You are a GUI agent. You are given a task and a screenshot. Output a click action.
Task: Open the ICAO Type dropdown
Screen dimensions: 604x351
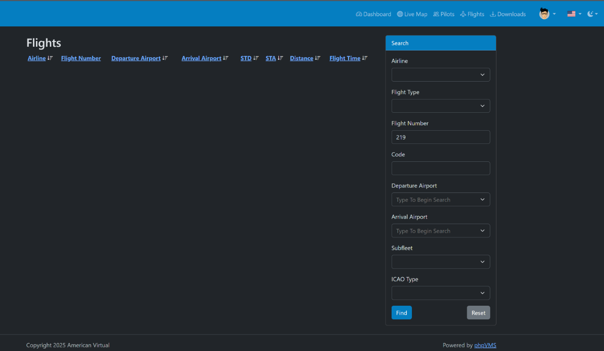point(440,293)
